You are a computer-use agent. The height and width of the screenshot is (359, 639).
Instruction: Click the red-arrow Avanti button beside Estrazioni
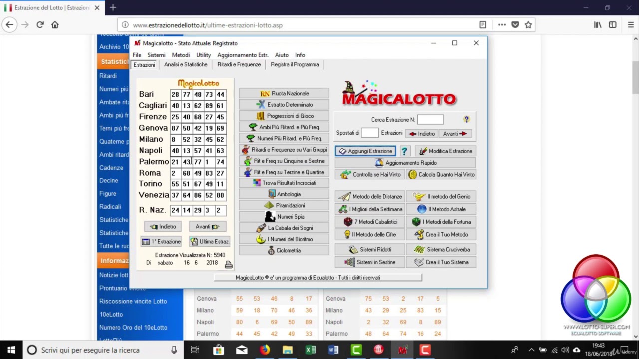coord(455,134)
